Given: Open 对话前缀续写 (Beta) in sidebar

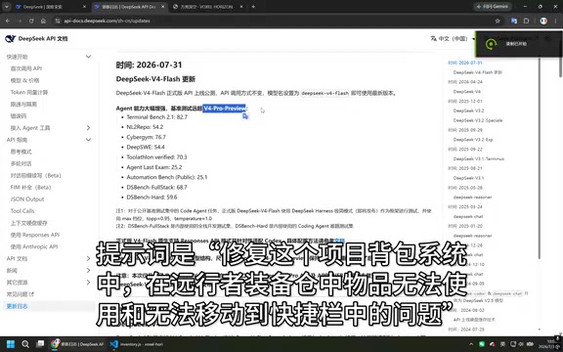Looking at the screenshot, I should click(36, 175).
